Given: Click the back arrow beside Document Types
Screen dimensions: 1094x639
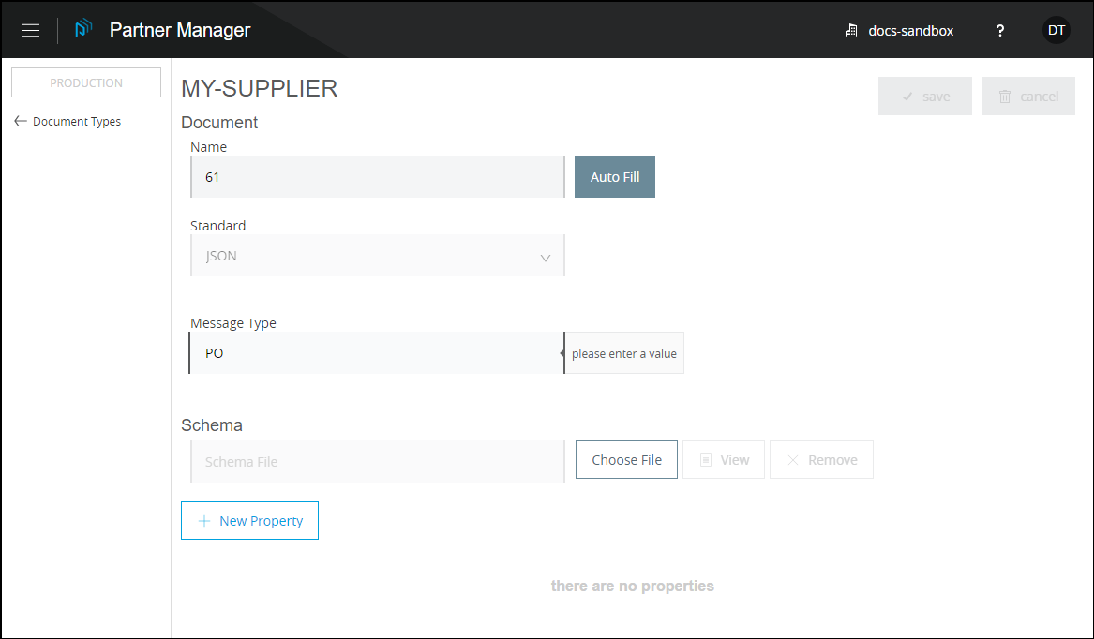Looking at the screenshot, I should 21,121.
